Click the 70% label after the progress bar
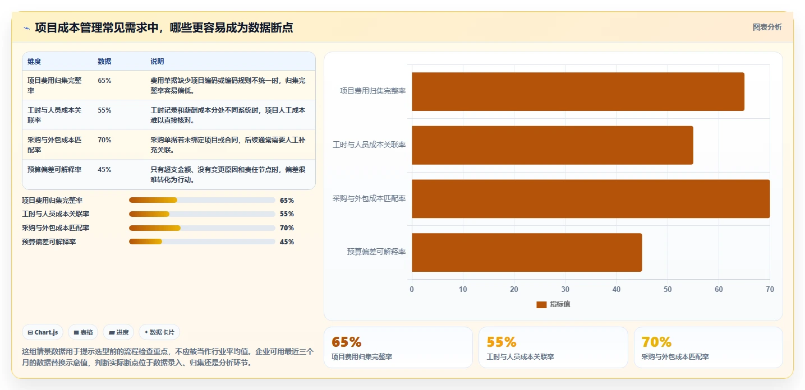This screenshot has width=805, height=390. [287, 228]
